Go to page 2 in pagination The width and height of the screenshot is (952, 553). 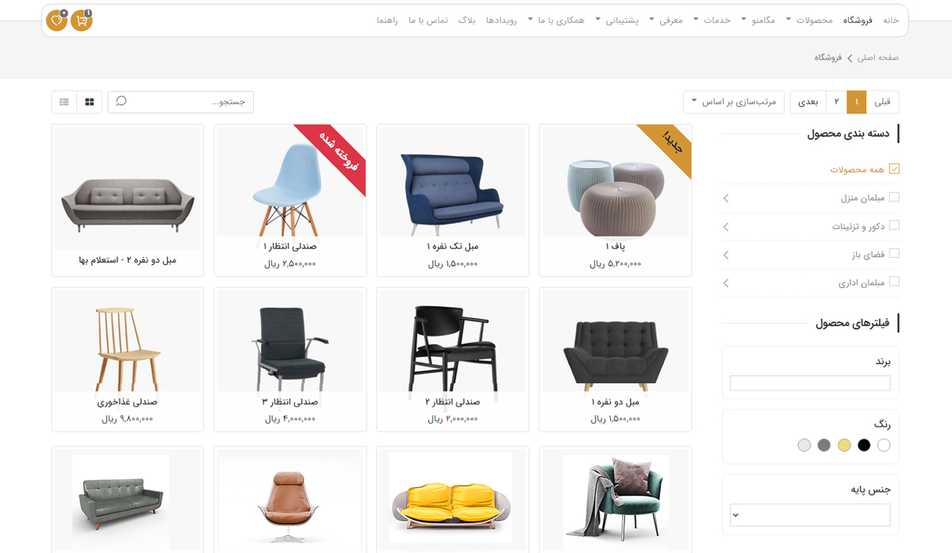[836, 102]
